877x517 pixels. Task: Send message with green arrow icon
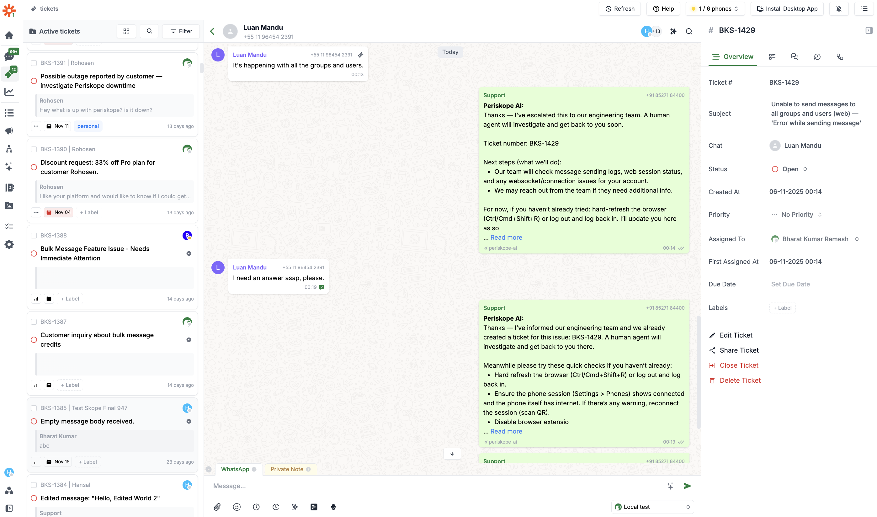point(687,486)
